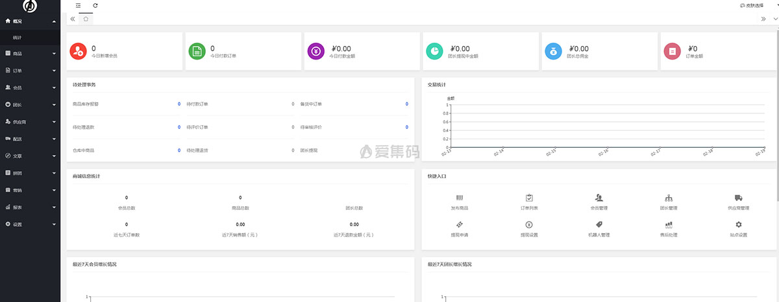
Task: Click the 仓库中商品 count link
Action: pos(179,150)
